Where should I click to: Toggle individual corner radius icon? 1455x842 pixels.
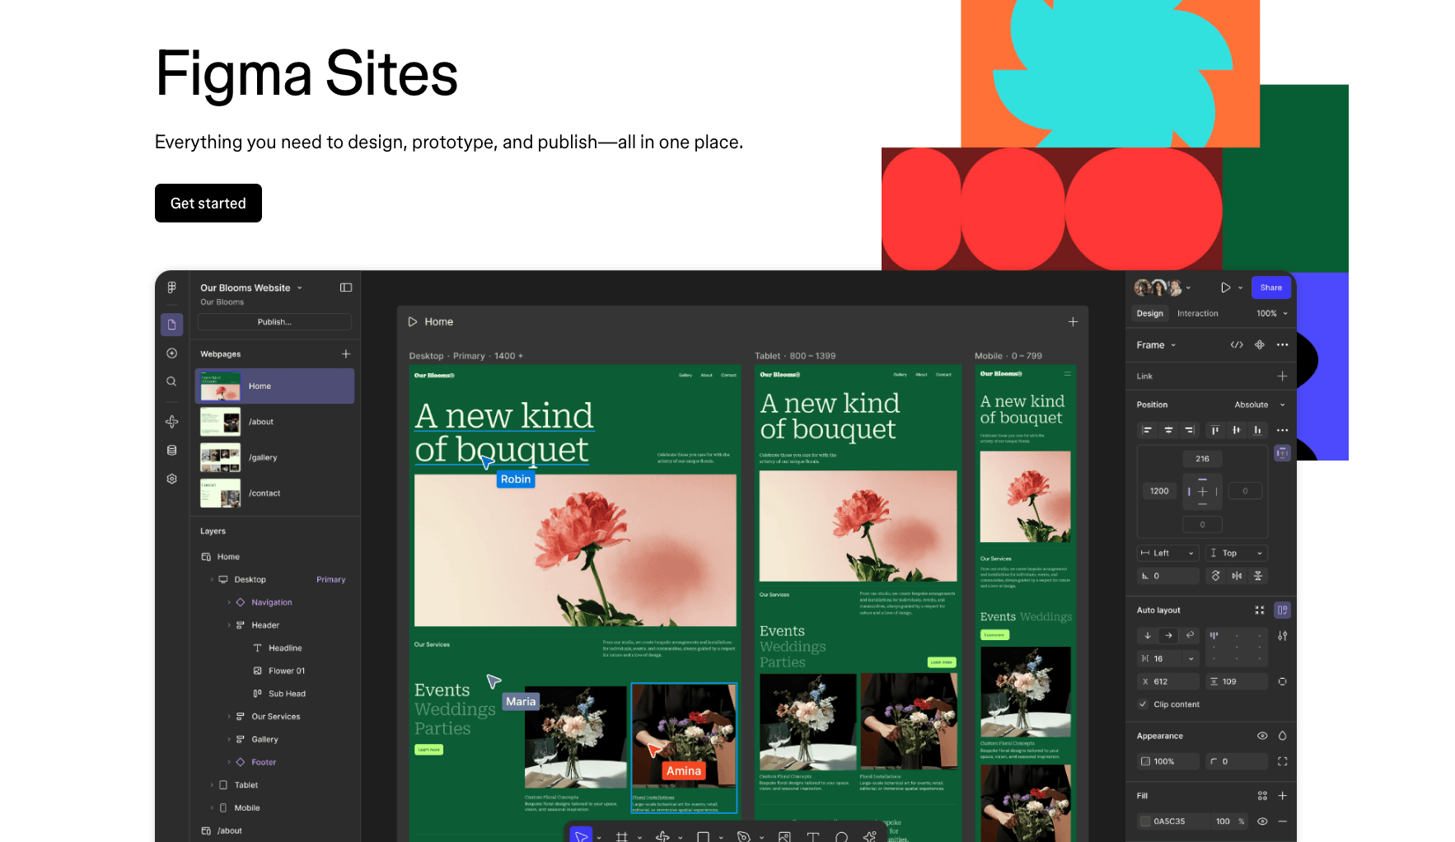coord(1282,761)
